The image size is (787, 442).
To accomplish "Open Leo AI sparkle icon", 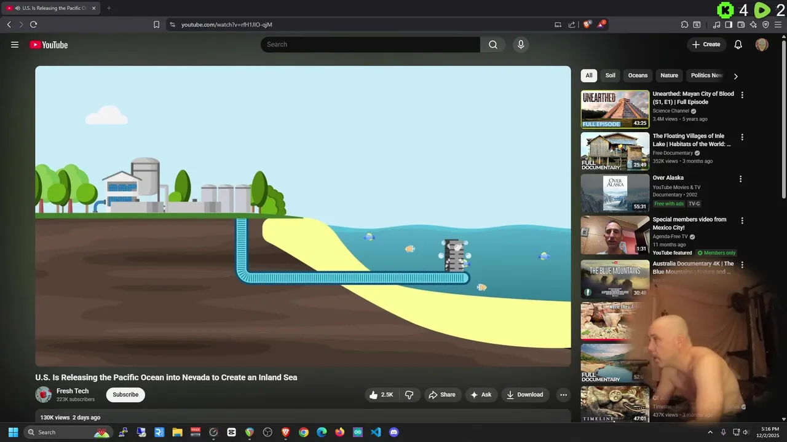I will 753,25.
